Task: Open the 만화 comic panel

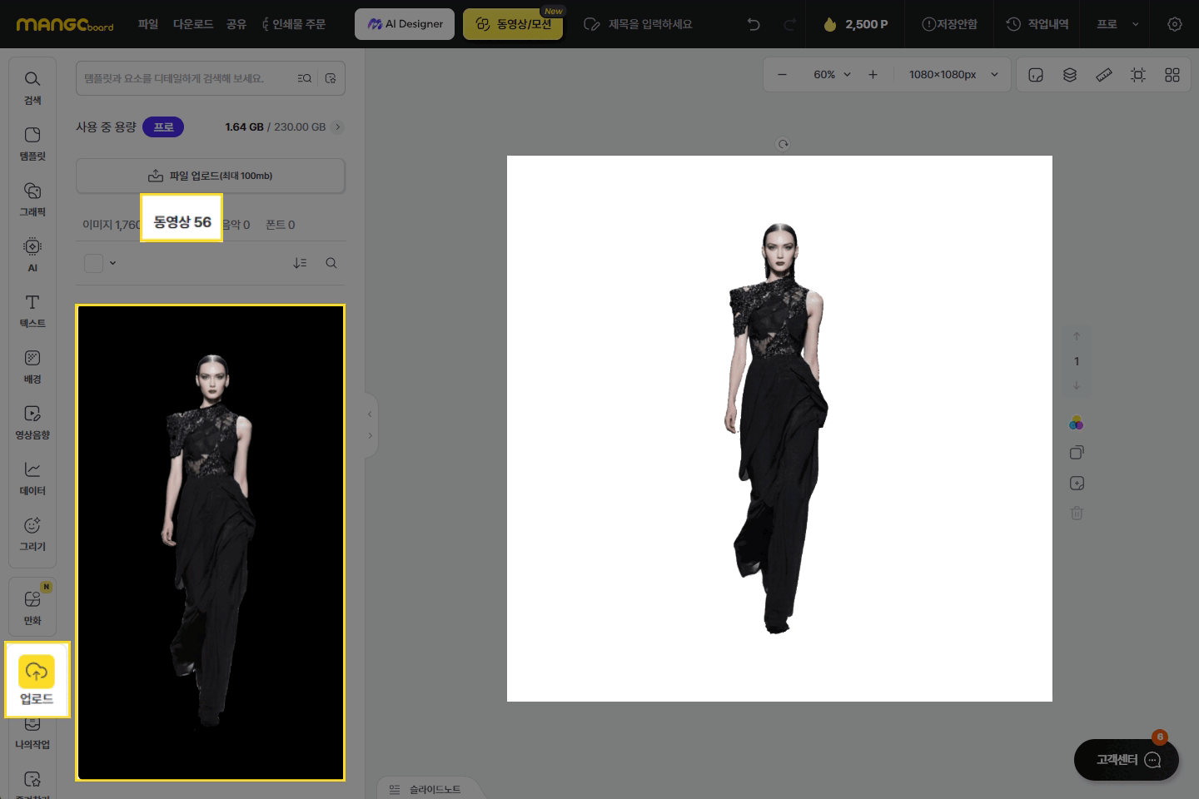Action: click(32, 608)
